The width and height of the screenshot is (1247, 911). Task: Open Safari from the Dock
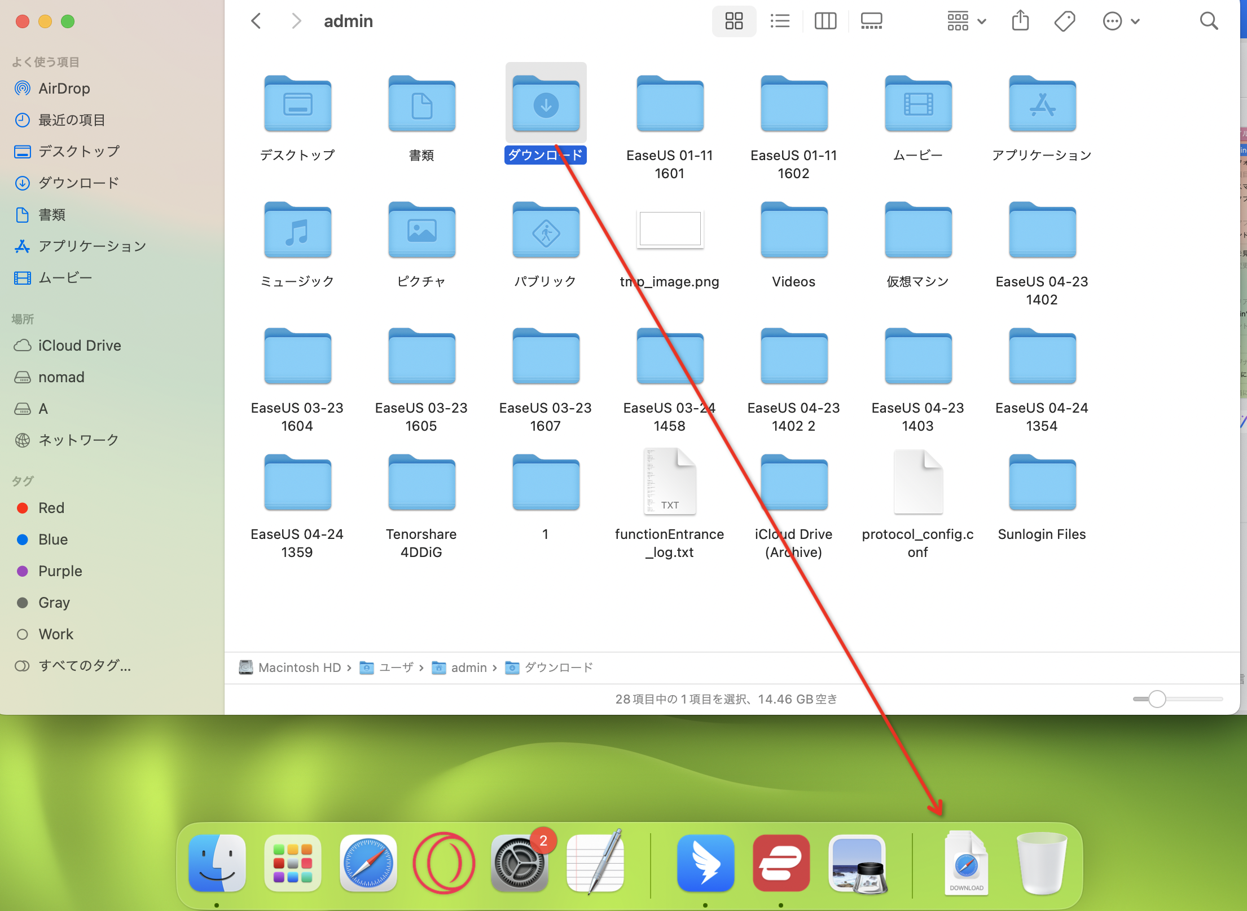(368, 863)
